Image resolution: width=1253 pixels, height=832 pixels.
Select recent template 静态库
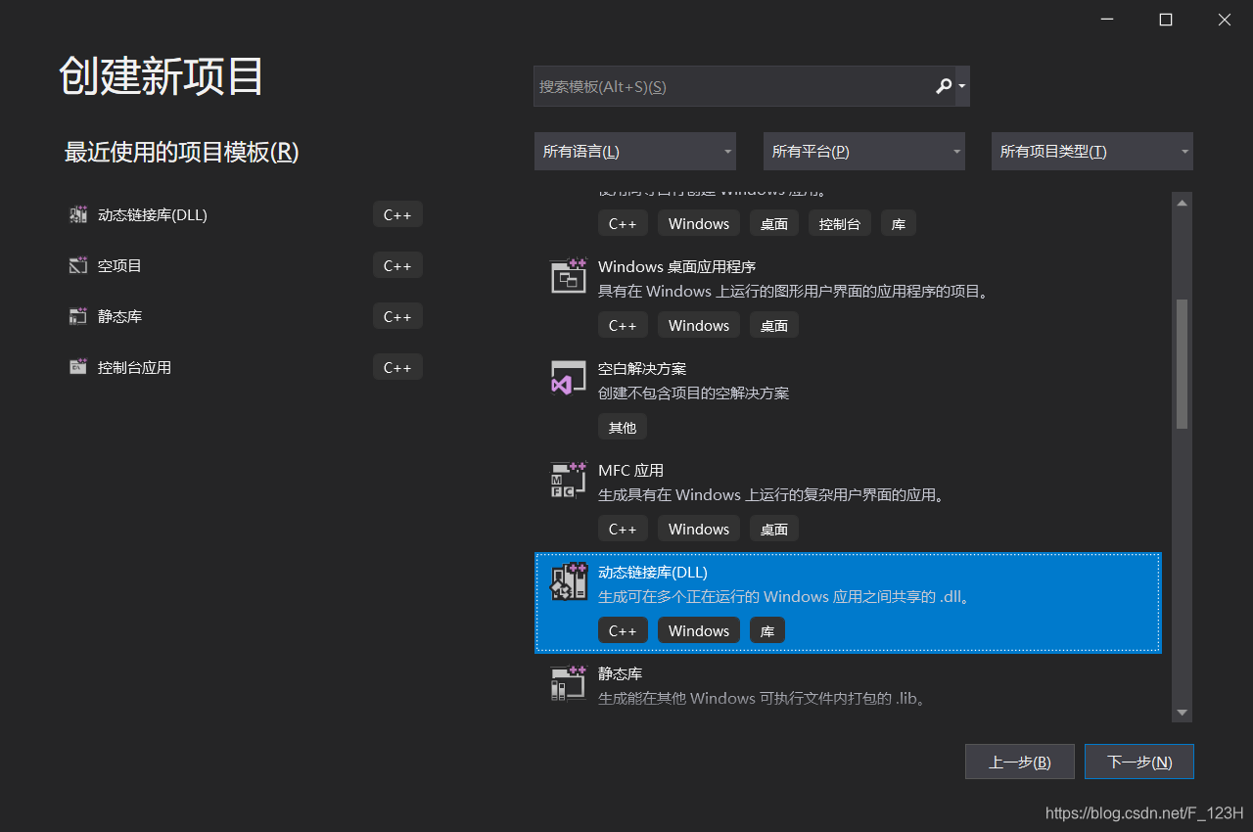(119, 316)
